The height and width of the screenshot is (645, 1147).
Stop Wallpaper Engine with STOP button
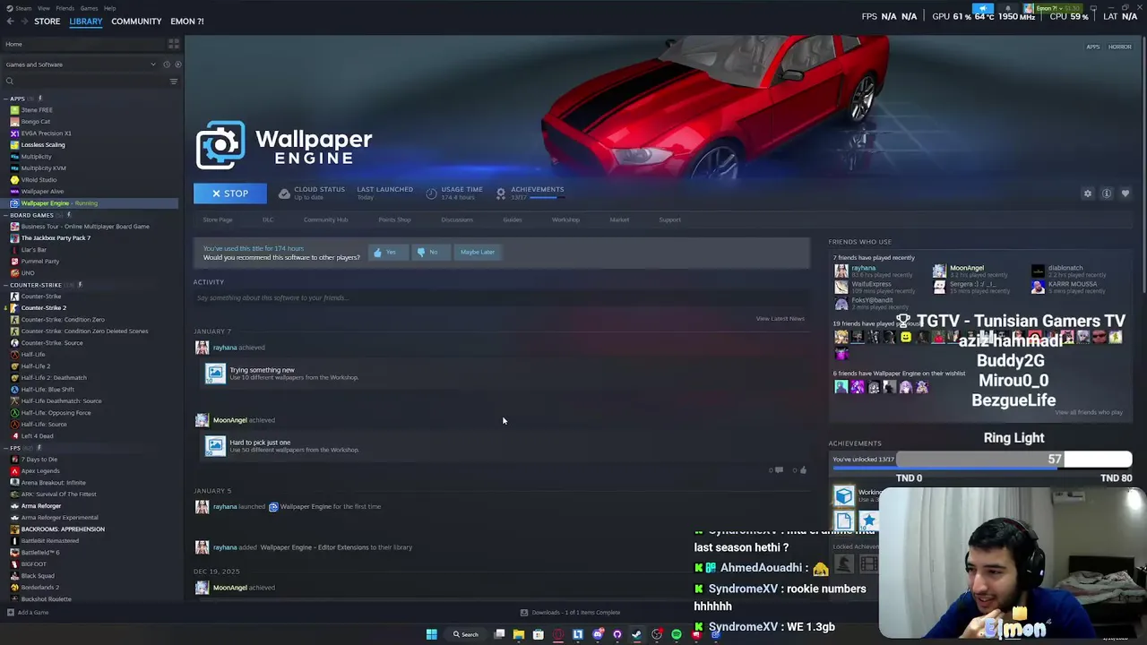[229, 193]
